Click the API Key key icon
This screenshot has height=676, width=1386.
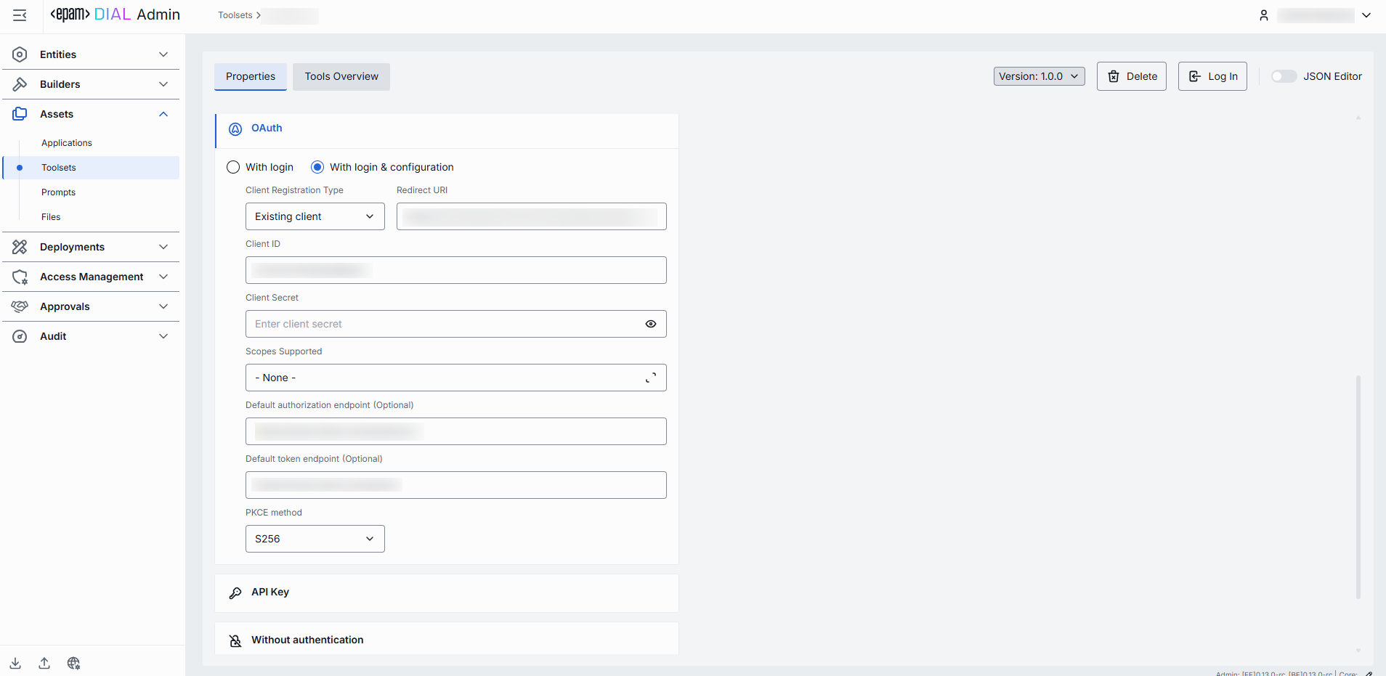pos(235,592)
